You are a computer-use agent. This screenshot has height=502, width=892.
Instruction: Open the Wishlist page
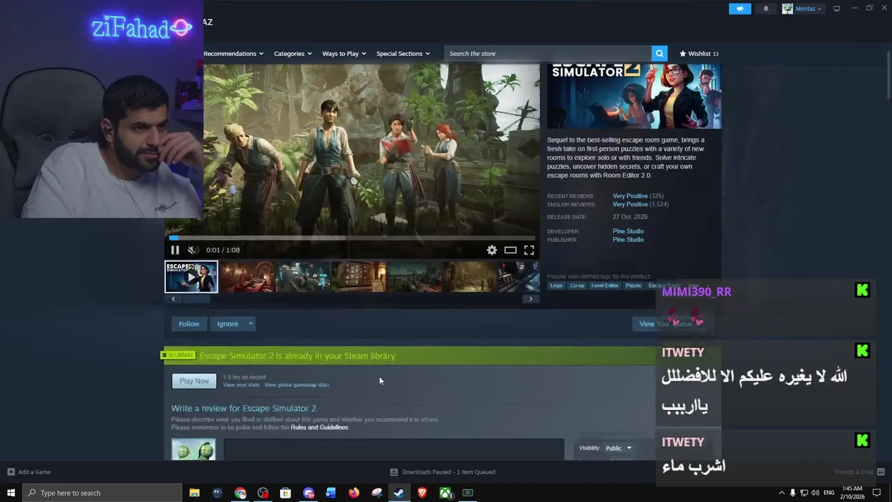[699, 54]
